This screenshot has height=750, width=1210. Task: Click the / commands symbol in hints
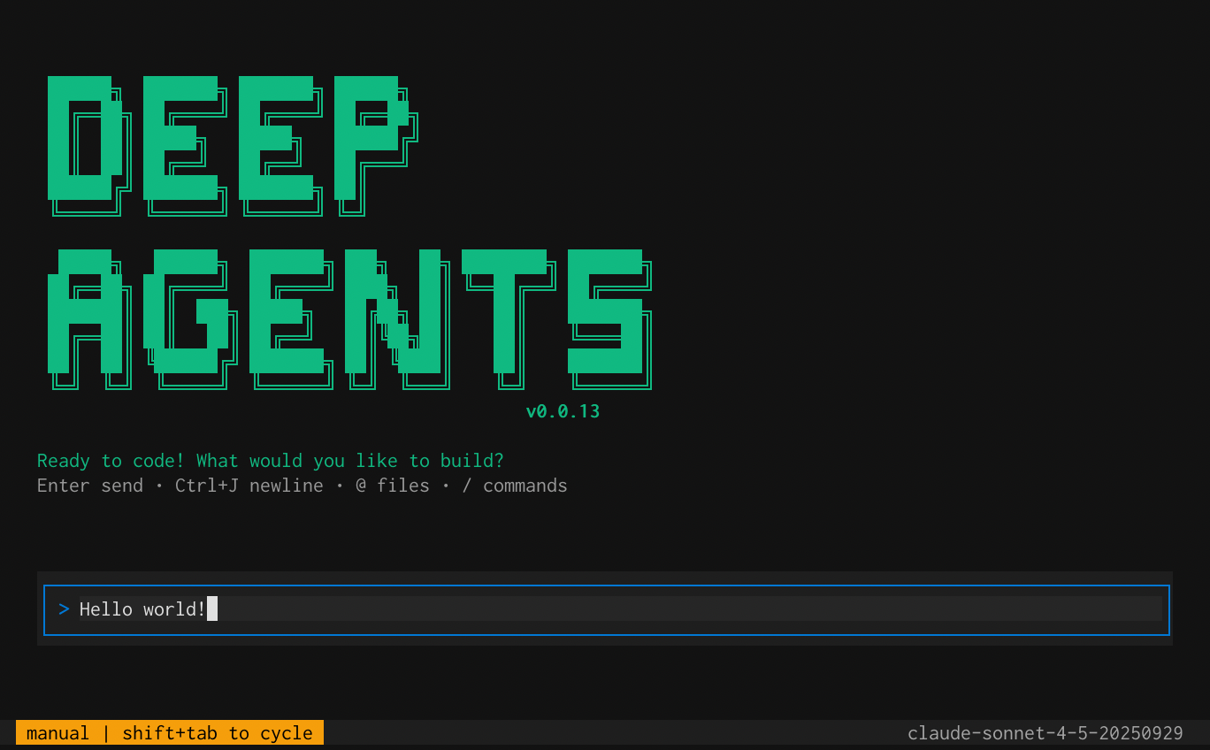click(x=466, y=485)
